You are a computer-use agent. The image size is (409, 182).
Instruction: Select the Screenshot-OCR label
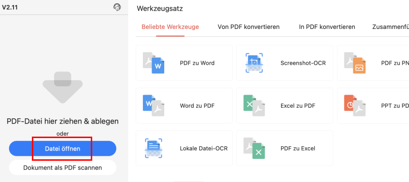(x=303, y=63)
